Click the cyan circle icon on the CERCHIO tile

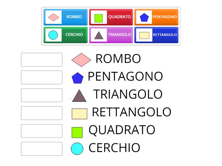click(53, 35)
